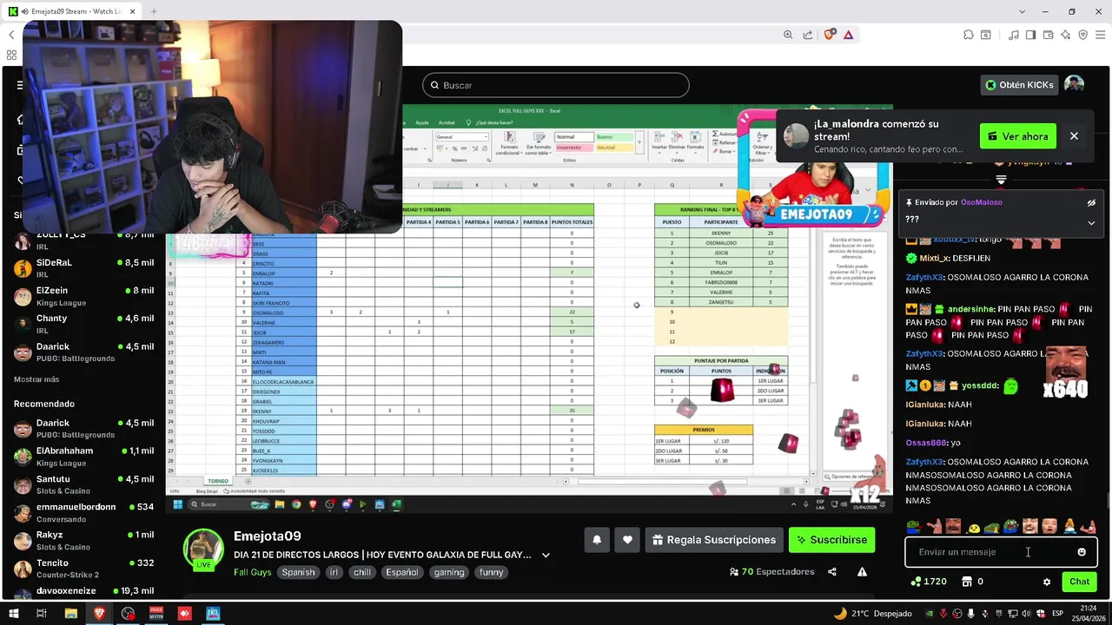Open the channel points icon showing 1720
Viewport: 1112px width, 625px height.
click(x=928, y=582)
